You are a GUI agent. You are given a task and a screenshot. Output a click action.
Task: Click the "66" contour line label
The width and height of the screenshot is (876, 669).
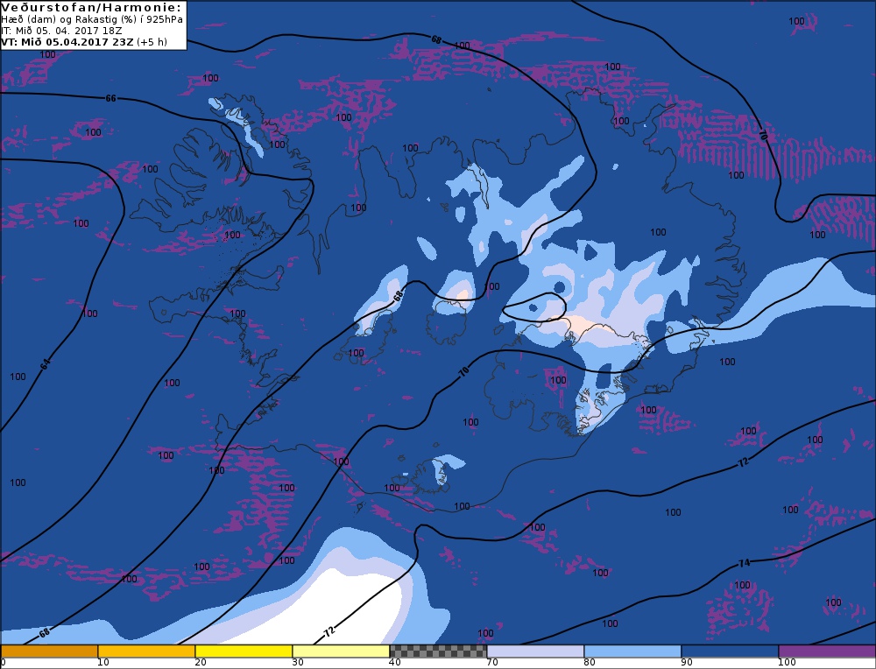(110, 98)
